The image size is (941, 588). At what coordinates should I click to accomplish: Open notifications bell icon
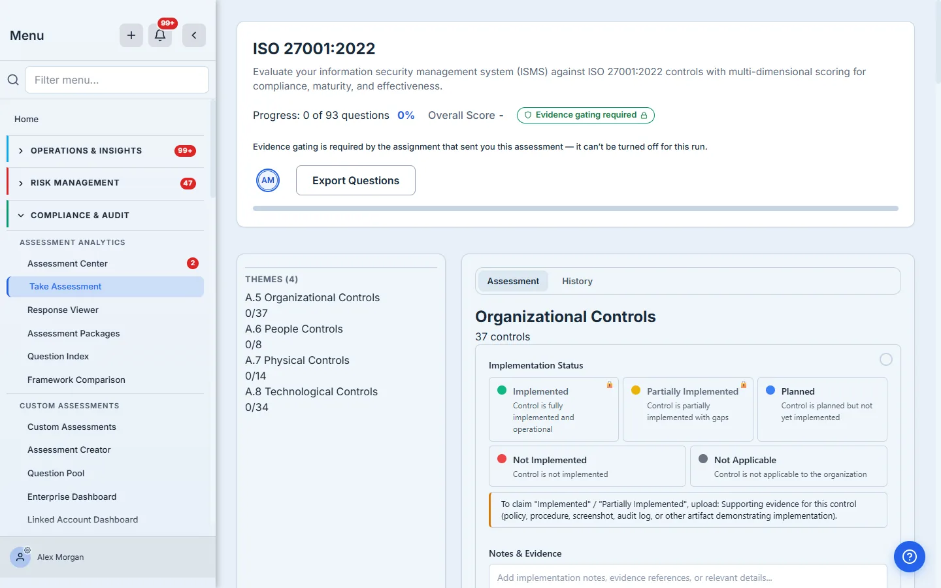click(x=160, y=35)
